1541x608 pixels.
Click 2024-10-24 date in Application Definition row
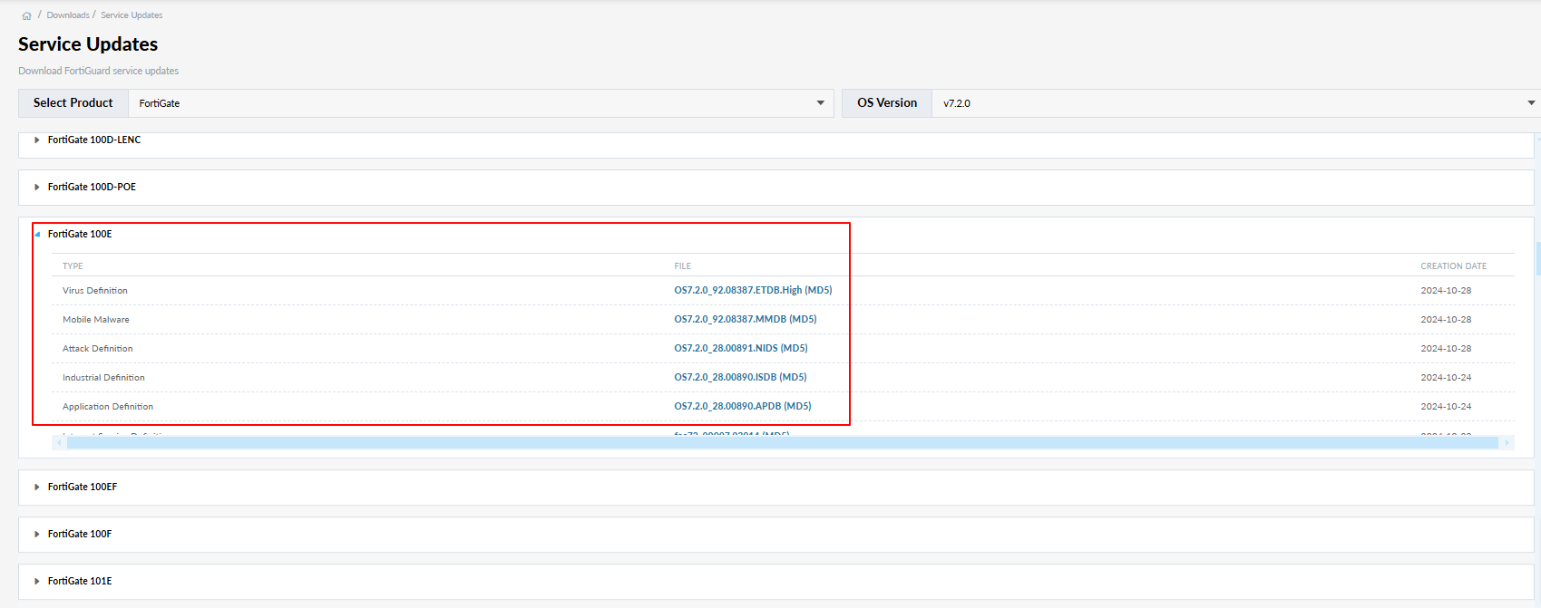pos(1446,407)
